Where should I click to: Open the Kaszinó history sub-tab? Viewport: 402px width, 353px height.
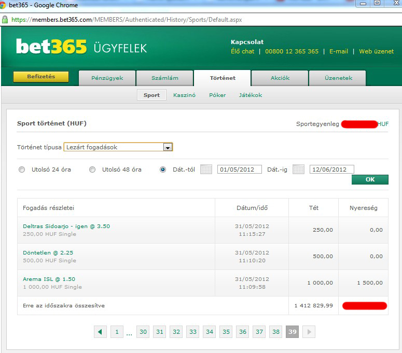[184, 95]
